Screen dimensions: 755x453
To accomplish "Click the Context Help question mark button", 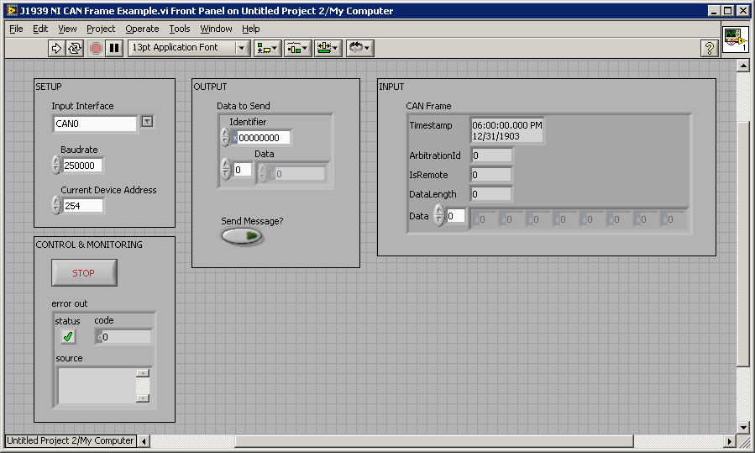I will click(710, 48).
